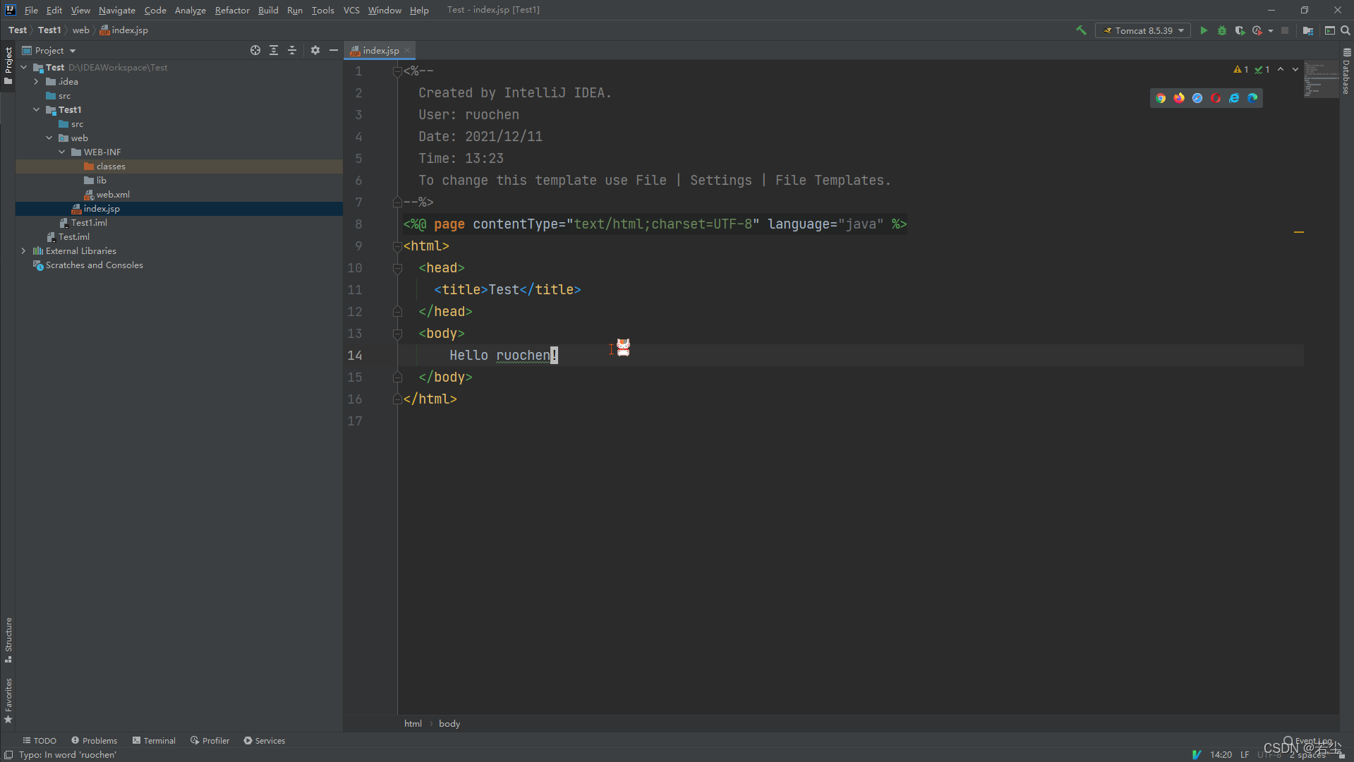
Task: Expand External Libraries node
Action: tap(23, 250)
